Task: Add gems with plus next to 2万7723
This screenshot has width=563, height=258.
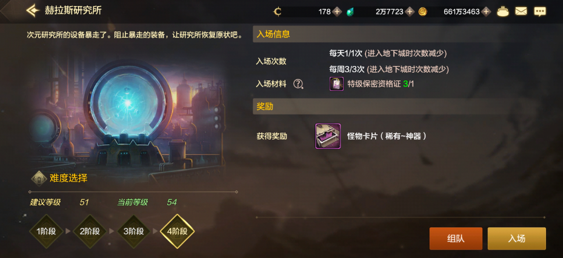Action: pos(410,12)
